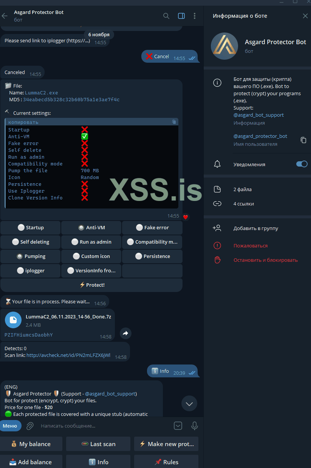Screen dimensions: 311x468
Task: Click the @asgard_bot_support link in the message
Action: pyautogui.click(x=110, y=394)
